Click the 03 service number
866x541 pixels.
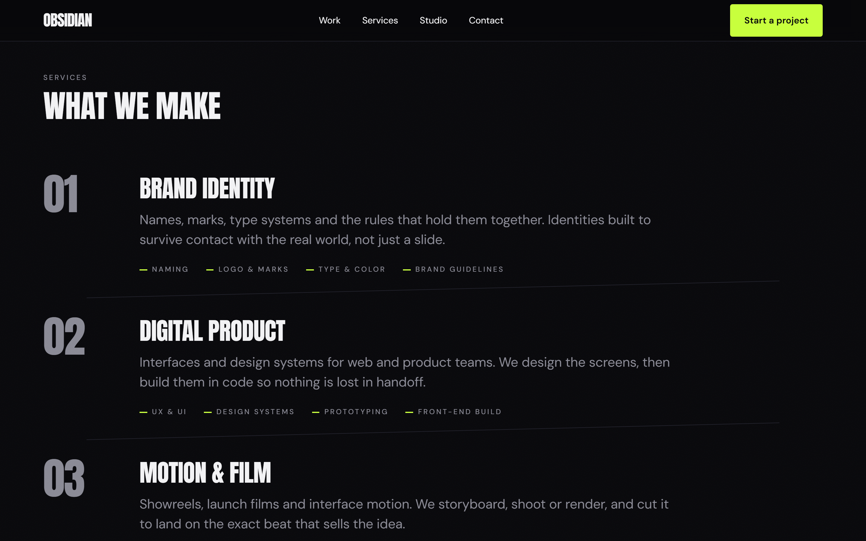(x=64, y=478)
